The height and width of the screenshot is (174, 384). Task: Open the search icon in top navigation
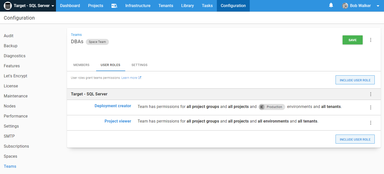coord(114,6)
